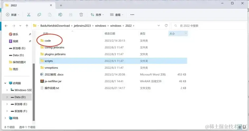The image size is (249, 131).
Task: Go back with the left arrow
Action: [x=6, y=26]
